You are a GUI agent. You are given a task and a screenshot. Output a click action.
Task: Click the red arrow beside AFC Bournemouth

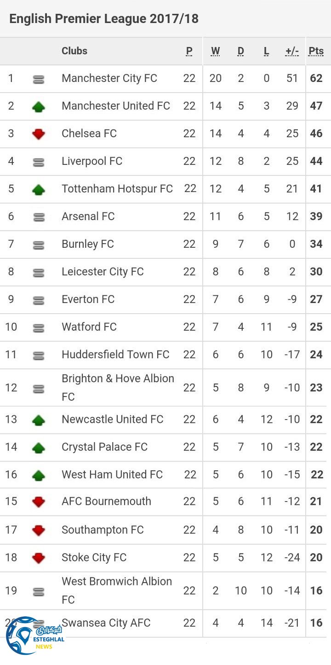39,502
